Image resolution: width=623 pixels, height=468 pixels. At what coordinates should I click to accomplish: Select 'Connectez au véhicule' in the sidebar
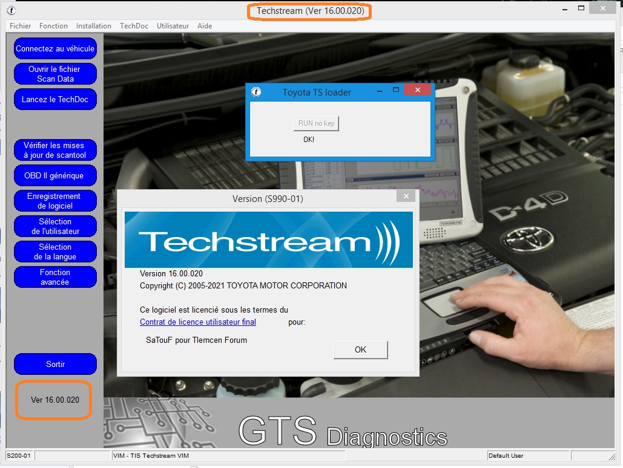click(55, 48)
